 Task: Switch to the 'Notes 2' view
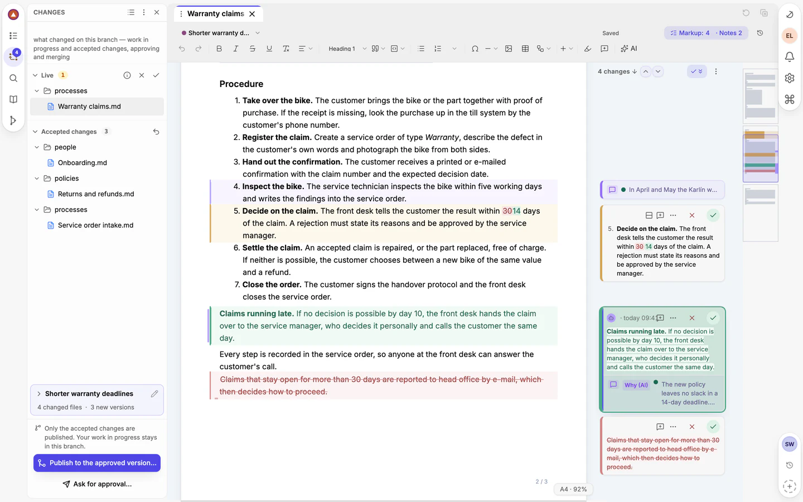pos(731,33)
